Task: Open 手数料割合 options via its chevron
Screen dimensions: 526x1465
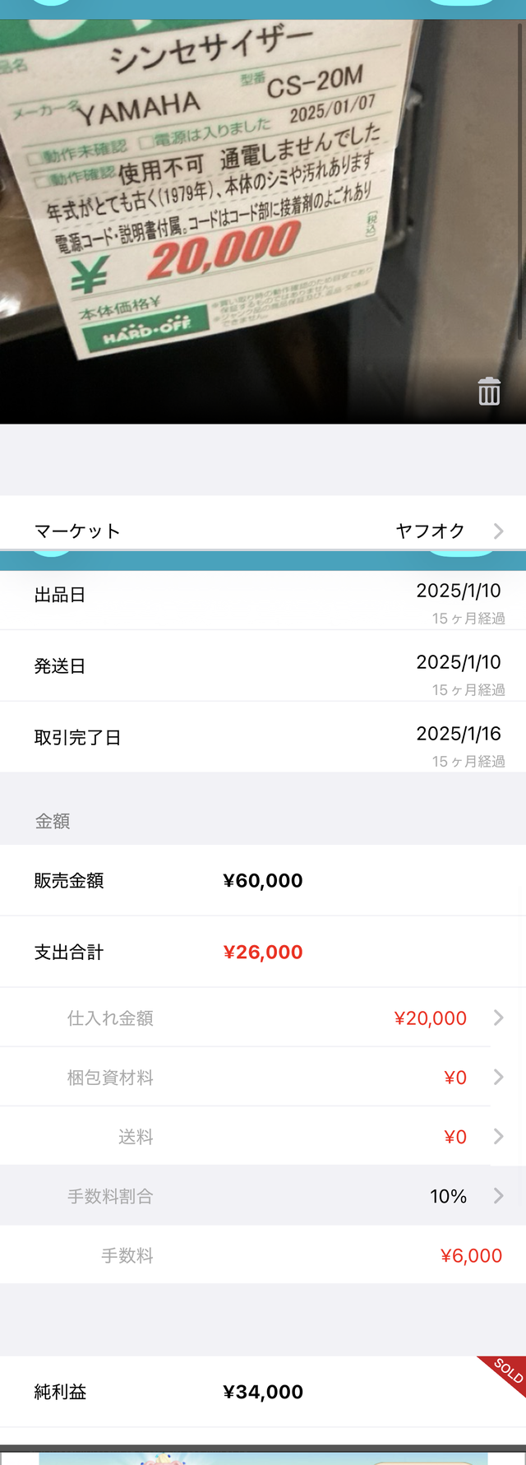Action: point(498,1196)
